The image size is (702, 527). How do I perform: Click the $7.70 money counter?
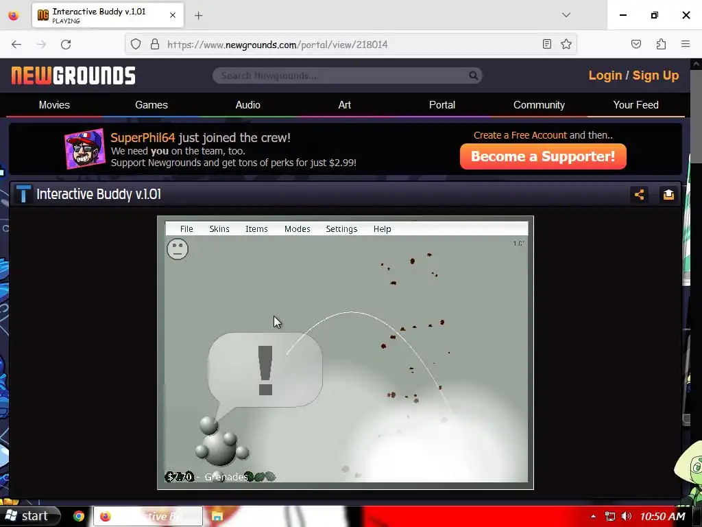(180, 476)
